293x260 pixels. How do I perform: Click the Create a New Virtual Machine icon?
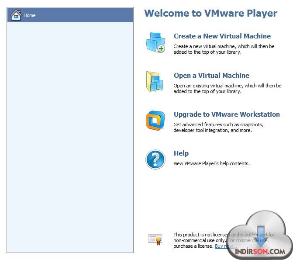click(x=155, y=42)
